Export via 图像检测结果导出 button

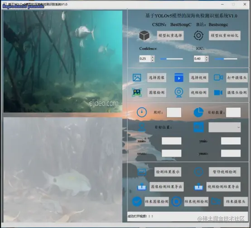tap(166, 187)
